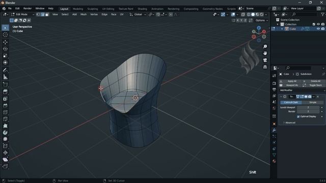The width and height of the screenshot is (326, 183).
Task: Expand the Cube tree item in outliner
Action: point(282,29)
